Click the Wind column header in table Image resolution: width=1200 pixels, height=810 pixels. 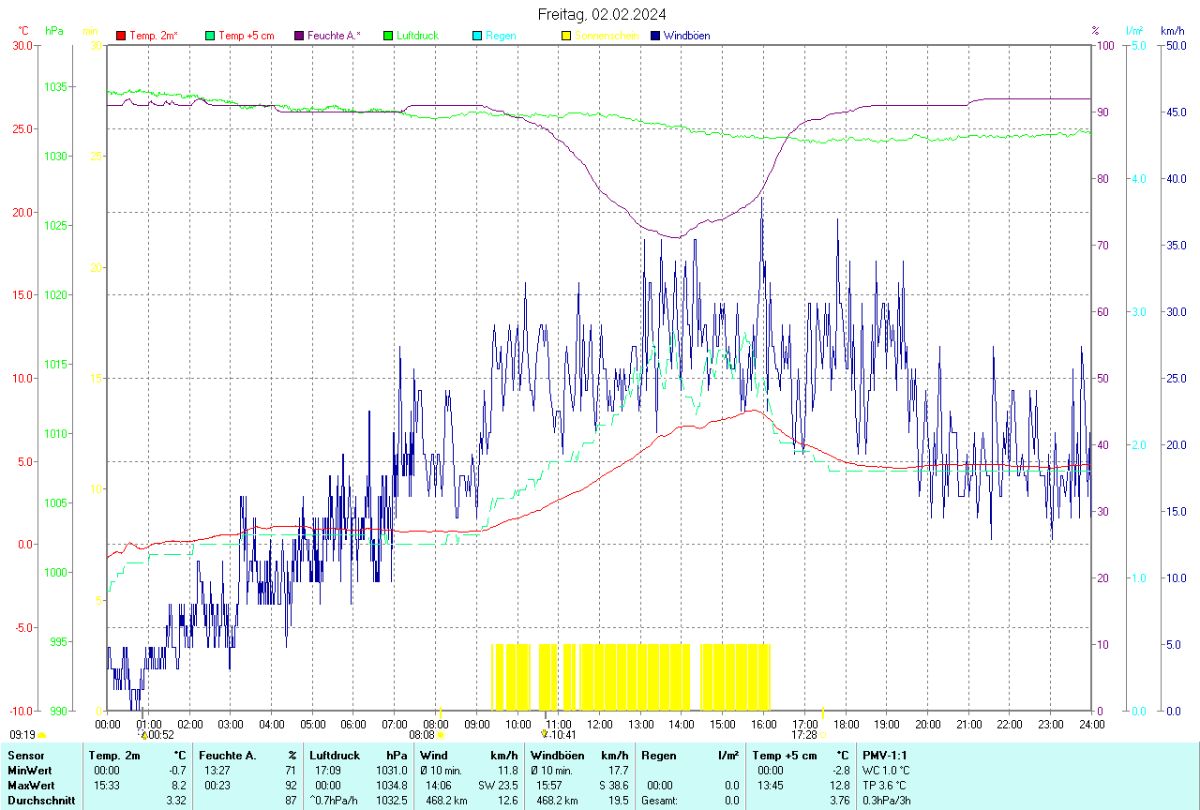433,756
